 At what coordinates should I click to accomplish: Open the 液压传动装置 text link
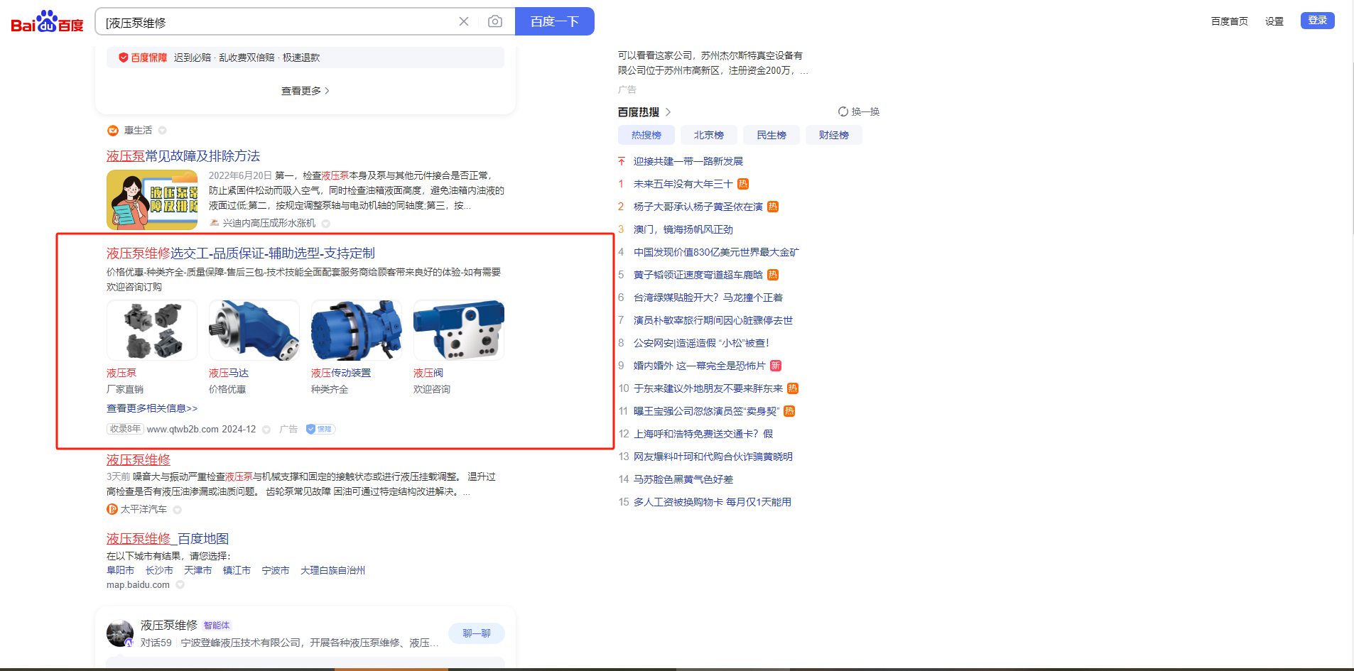click(341, 373)
